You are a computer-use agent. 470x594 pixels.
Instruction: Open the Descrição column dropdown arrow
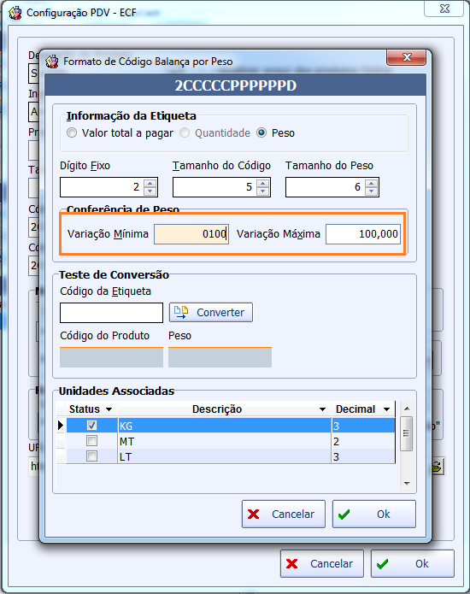click(322, 409)
